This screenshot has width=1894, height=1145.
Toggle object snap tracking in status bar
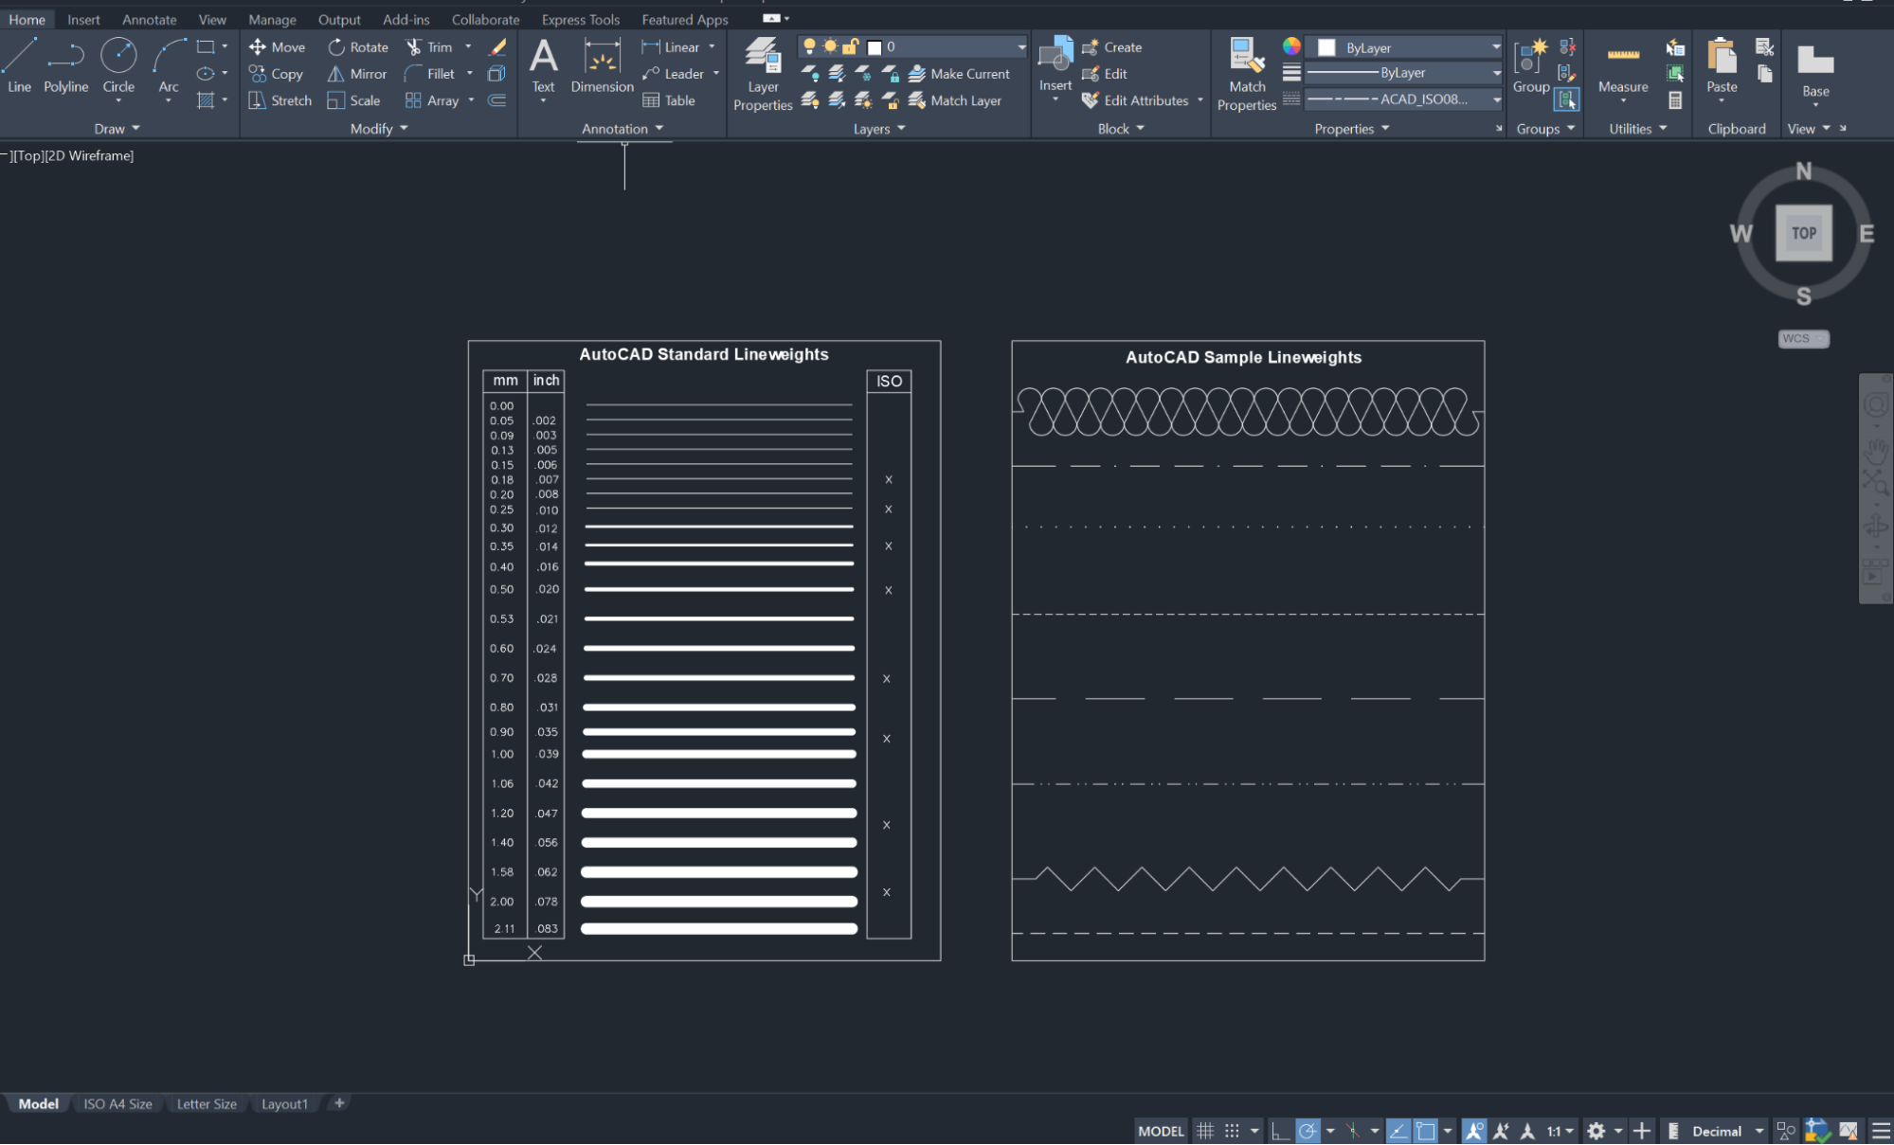tap(1398, 1131)
